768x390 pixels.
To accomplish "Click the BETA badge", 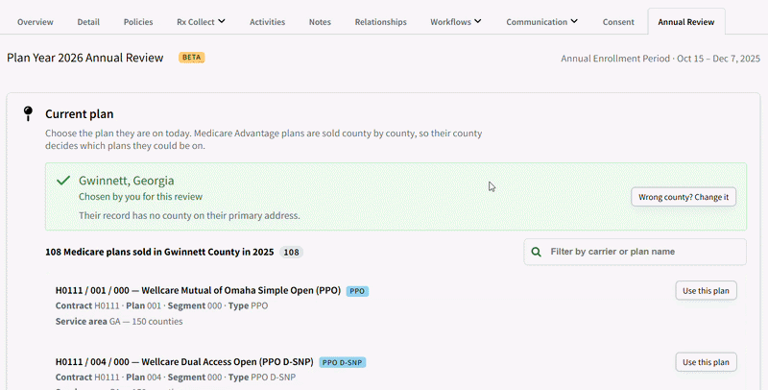I will tap(191, 58).
